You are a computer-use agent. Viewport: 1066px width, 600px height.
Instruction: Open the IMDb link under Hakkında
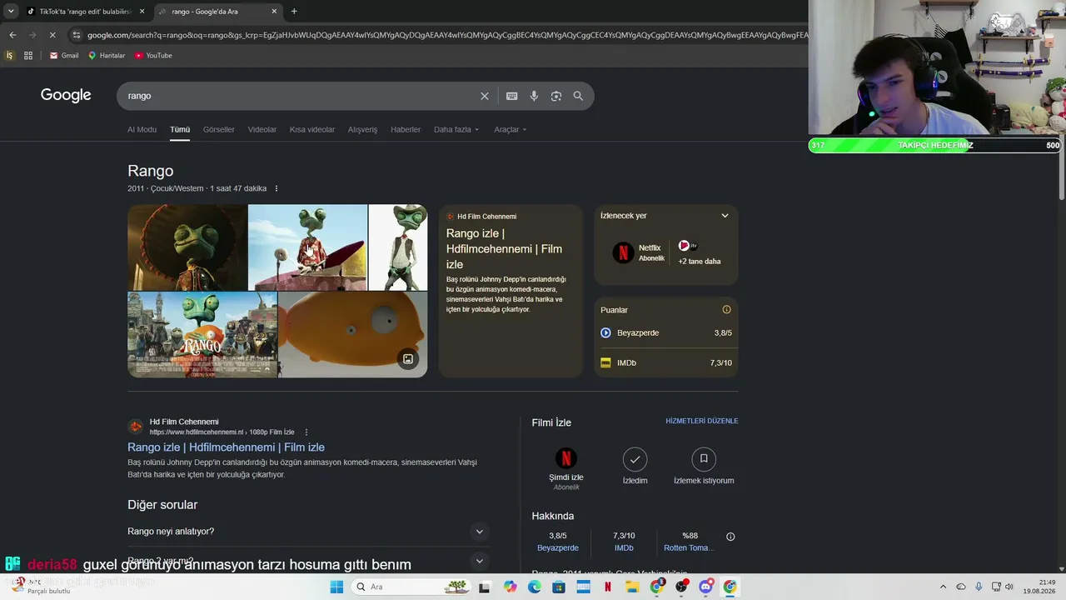(624, 548)
